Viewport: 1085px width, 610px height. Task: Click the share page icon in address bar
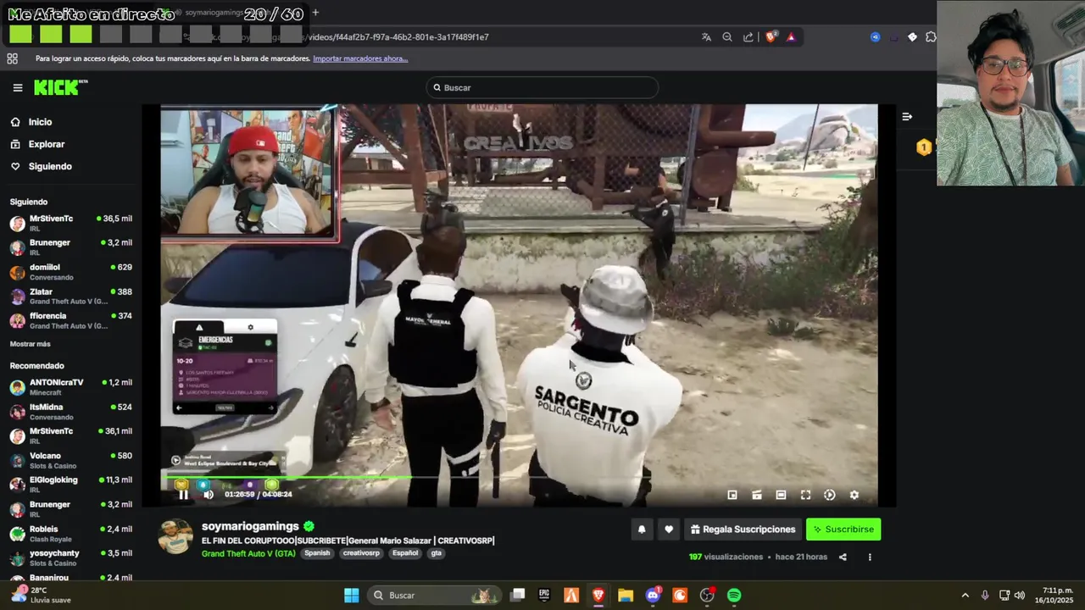[748, 37]
